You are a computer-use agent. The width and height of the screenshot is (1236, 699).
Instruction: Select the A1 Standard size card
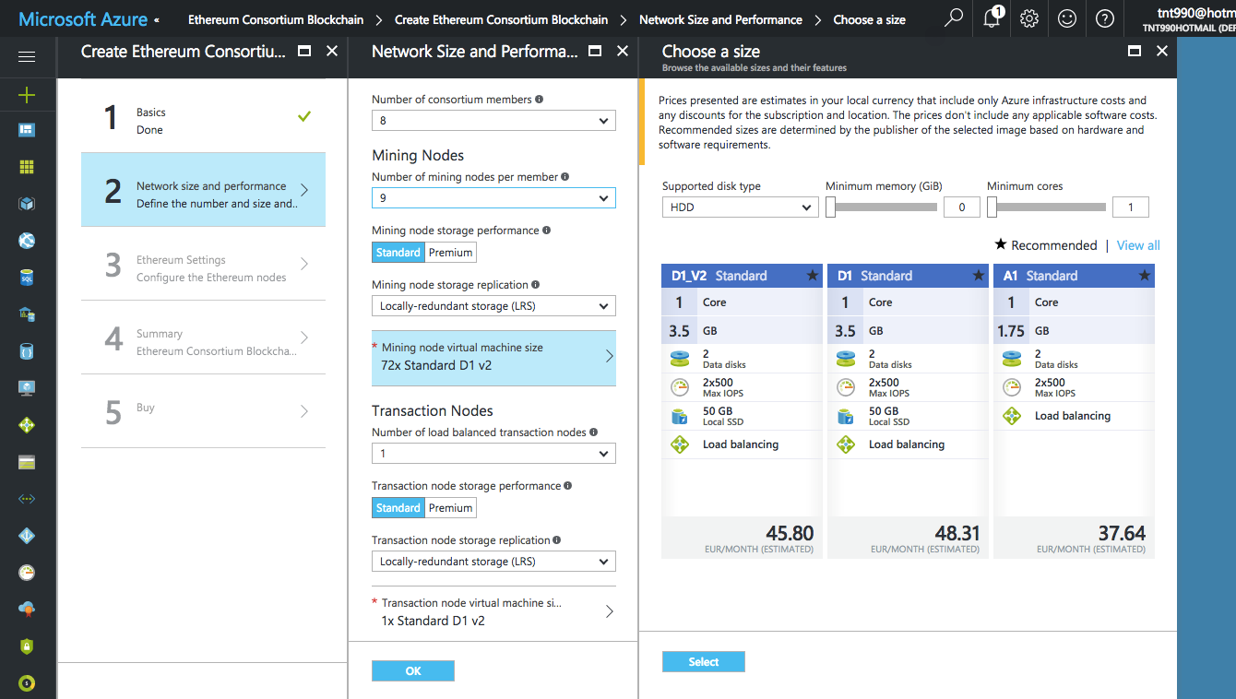1074,411
